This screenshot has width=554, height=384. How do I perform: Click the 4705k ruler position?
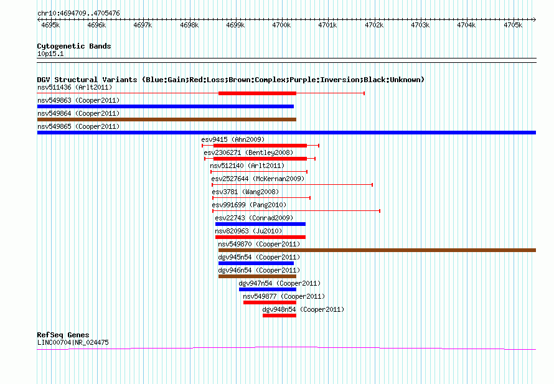tap(513, 25)
